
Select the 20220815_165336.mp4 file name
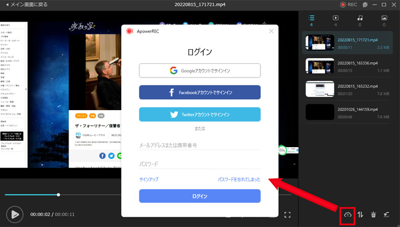click(x=358, y=63)
